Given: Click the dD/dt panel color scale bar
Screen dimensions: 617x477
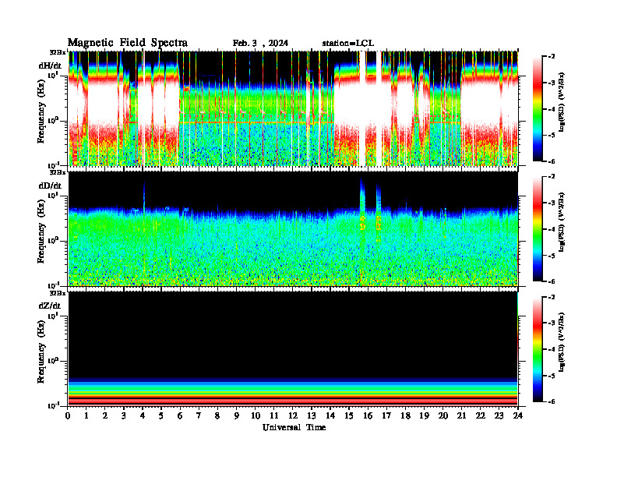Looking at the screenshot, I should [x=538, y=229].
